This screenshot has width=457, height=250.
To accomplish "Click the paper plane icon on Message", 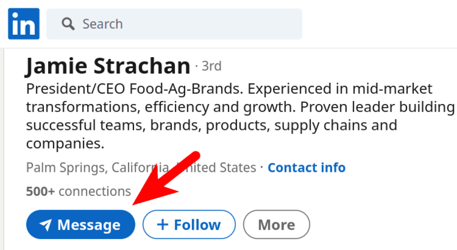I will tap(46, 225).
